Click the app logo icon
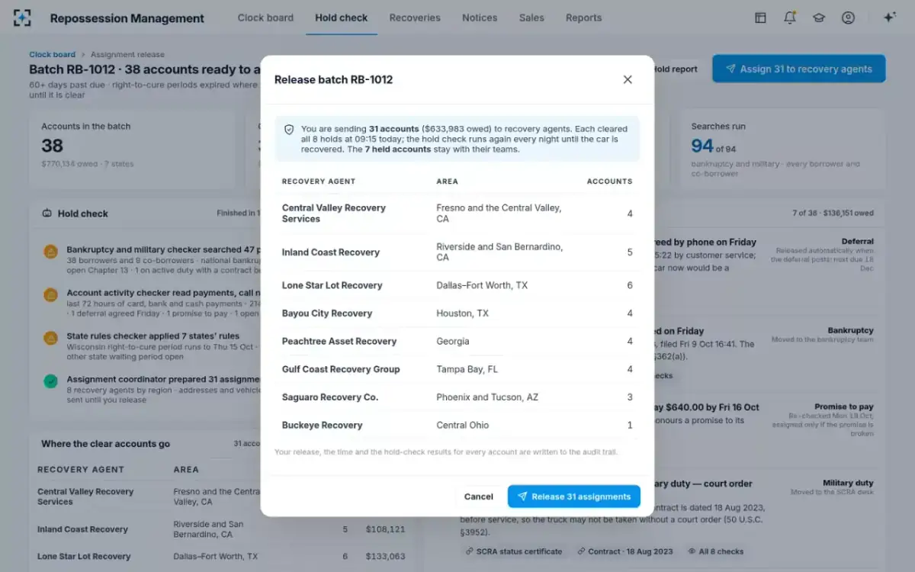915x572 pixels. 23,18
